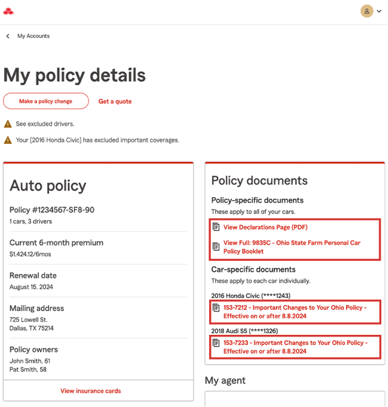
Task: Click the warning icon for Honda Civic coverages
Action: coord(8,140)
